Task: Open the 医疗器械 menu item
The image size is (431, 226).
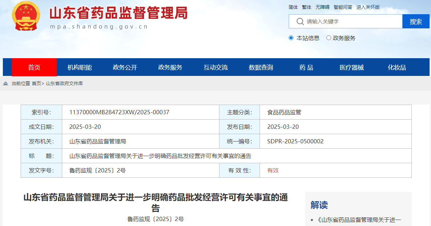Action: [x=352, y=67]
